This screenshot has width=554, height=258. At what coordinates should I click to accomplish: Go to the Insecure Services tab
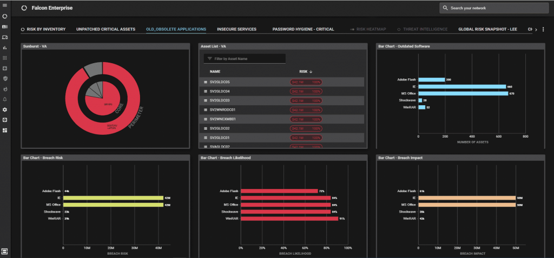pos(237,29)
